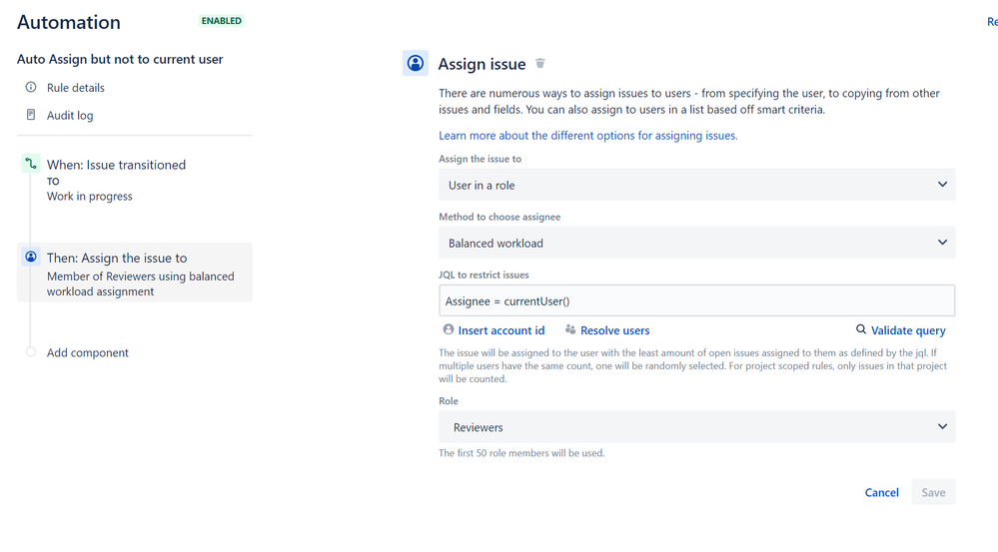998x552 pixels.
Task: Click the Validate query magnifier icon
Action: point(860,329)
